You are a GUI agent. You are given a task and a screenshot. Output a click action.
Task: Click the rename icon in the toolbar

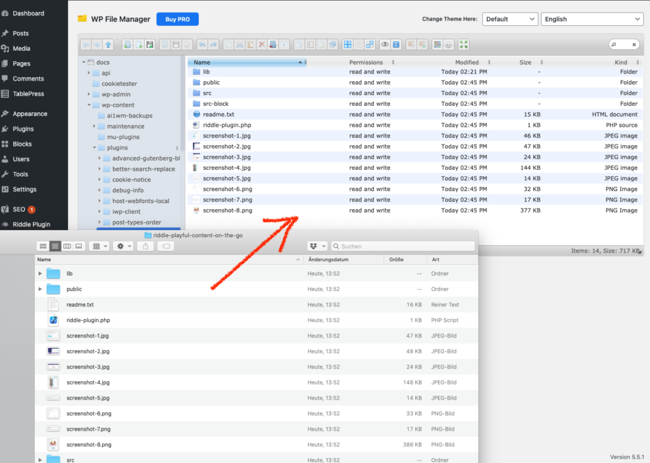point(310,45)
